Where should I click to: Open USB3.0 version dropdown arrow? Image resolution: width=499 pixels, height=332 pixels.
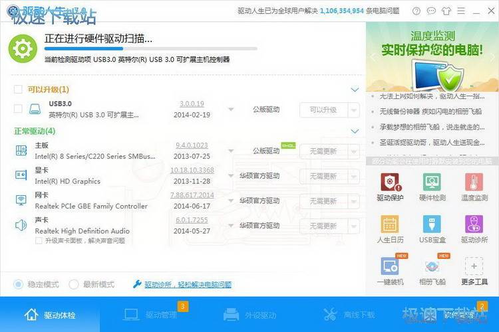pyautogui.click(x=231, y=110)
